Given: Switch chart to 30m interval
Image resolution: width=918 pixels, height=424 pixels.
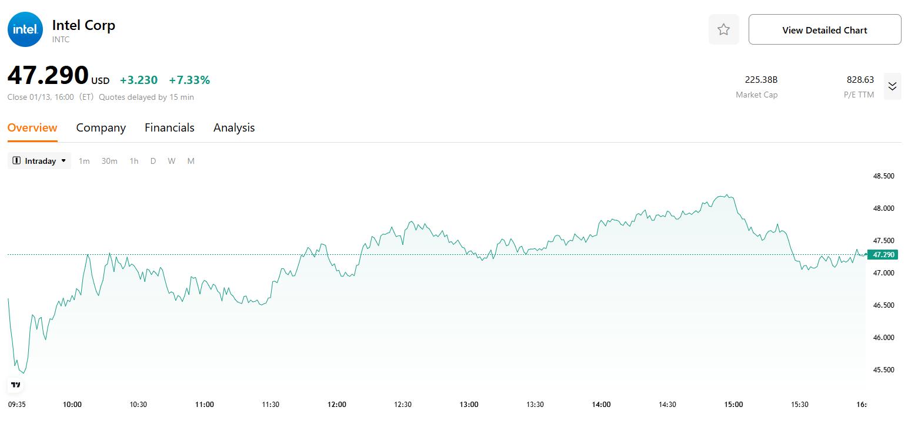Looking at the screenshot, I should coord(109,161).
